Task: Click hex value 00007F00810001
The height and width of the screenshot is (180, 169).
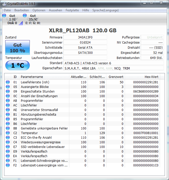Action: click(146, 133)
